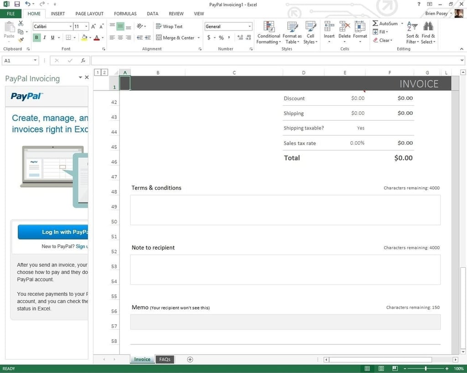Click the Save icon in the quick access toolbar

17,4
